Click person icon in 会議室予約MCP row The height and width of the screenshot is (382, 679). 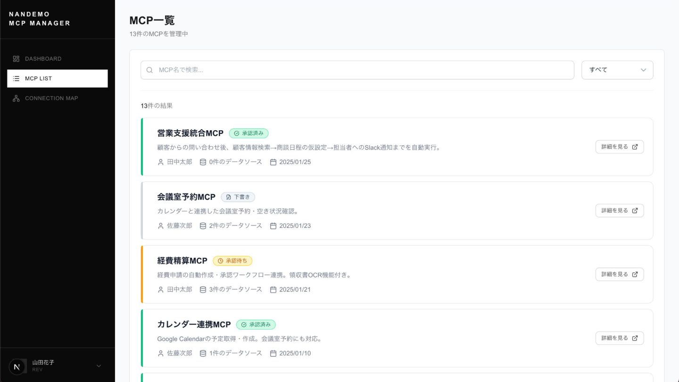(x=160, y=225)
